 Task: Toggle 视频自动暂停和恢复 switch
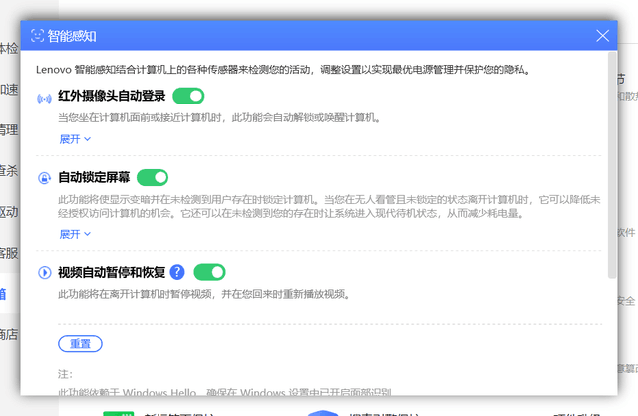tap(209, 272)
